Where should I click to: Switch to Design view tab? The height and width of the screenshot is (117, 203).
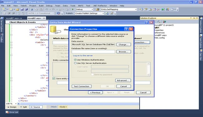click(x=12, y=107)
